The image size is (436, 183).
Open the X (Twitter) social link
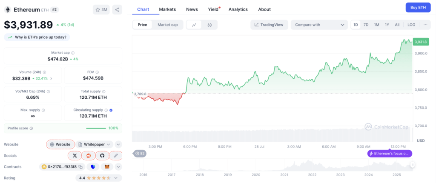(x=75, y=155)
